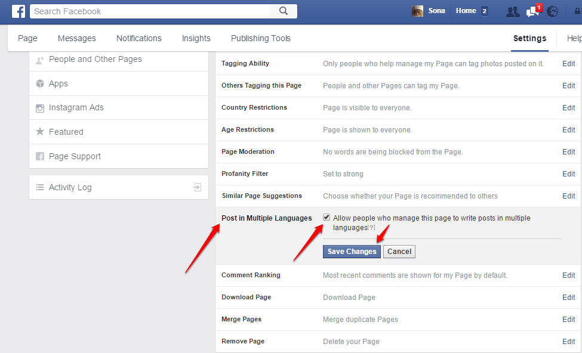Edit Comment Ranking setting
This screenshot has height=353, width=582.
click(x=569, y=275)
